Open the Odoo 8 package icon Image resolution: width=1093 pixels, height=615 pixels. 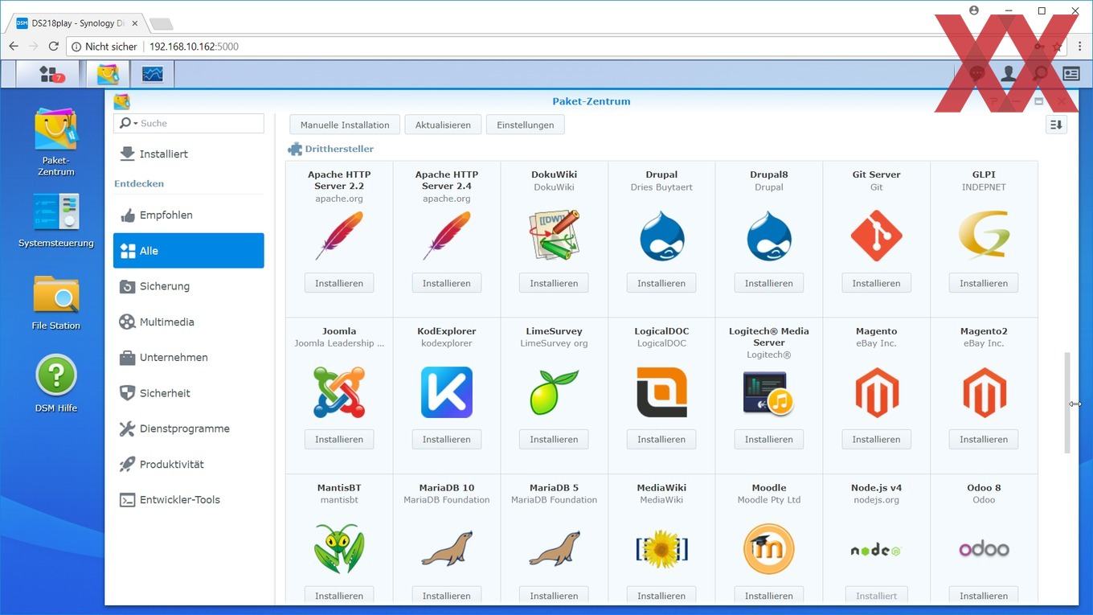984,549
